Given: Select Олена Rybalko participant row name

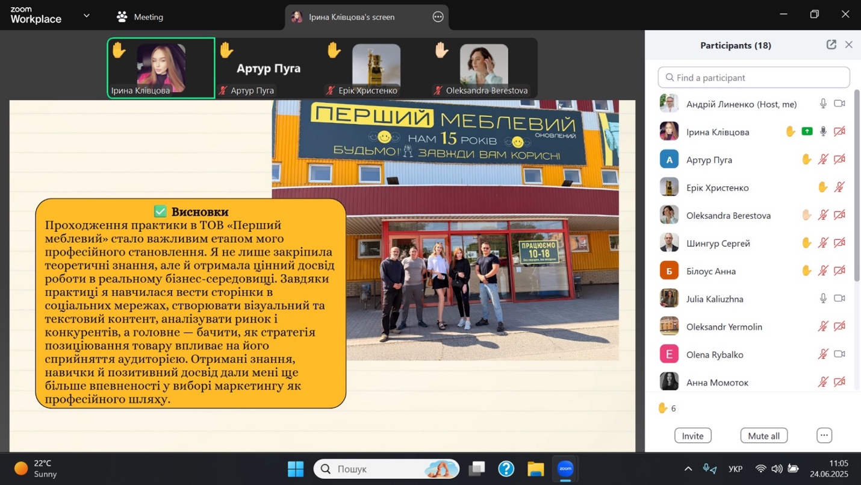Looking at the screenshot, I should tap(715, 355).
